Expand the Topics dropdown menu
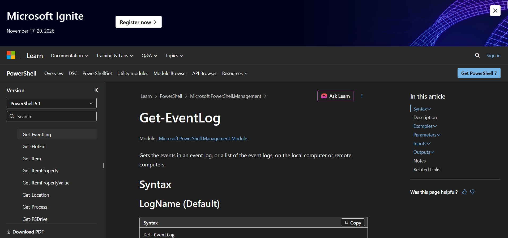The height and width of the screenshot is (238, 508). click(x=174, y=55)
